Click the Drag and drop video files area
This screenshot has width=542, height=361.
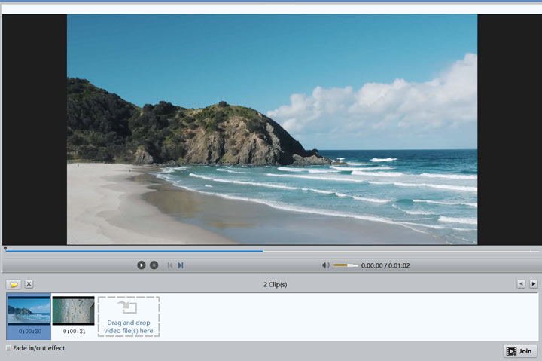click(128, 317)
